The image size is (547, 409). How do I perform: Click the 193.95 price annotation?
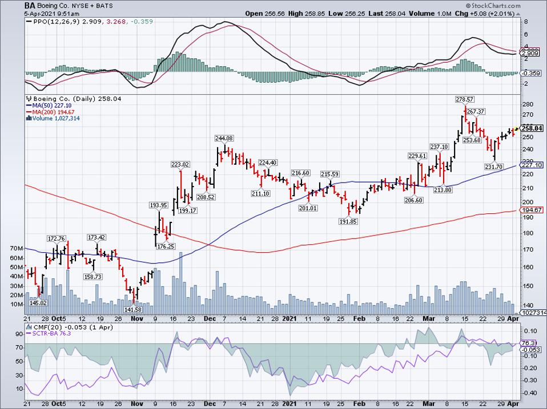(x=158, y=205)
